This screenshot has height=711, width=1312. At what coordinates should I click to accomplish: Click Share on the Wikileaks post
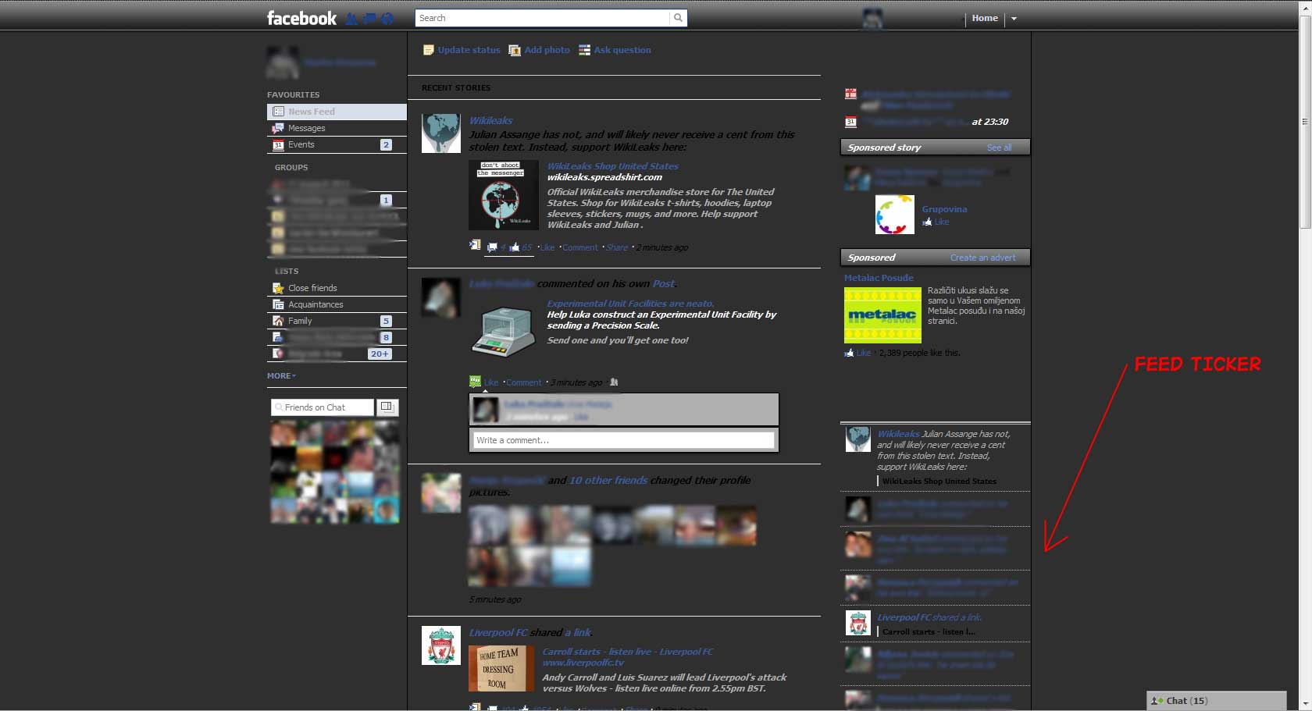(617, 247)
